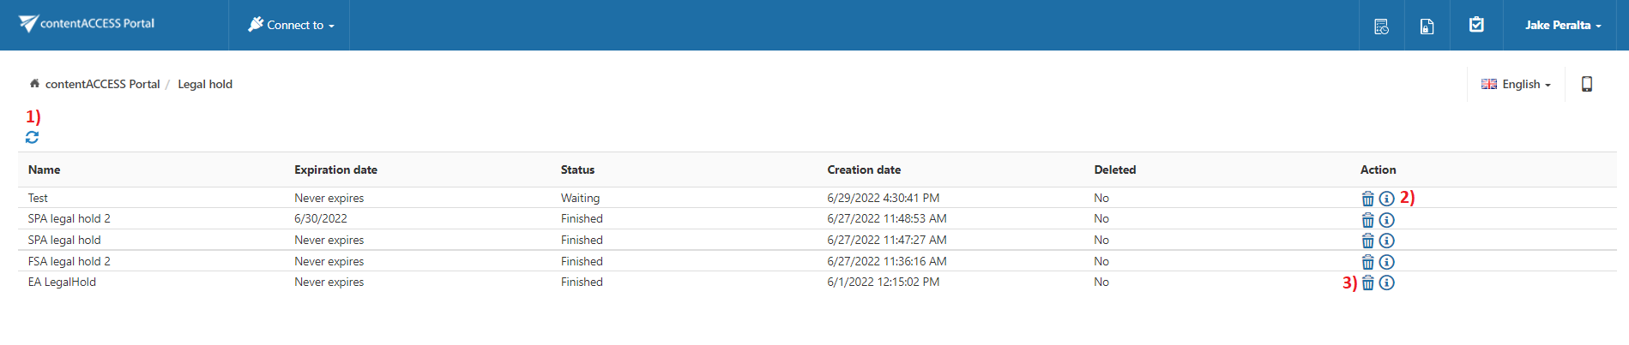
Task: Delete the SPA legal hold 2 entry
Action: click(1367, 220)
